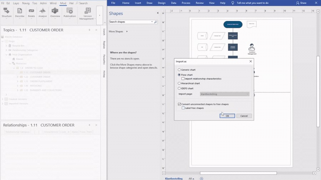Screen dimensions: 321x180
Task: Open the Favourites side tab
Action: coord(104,60)
